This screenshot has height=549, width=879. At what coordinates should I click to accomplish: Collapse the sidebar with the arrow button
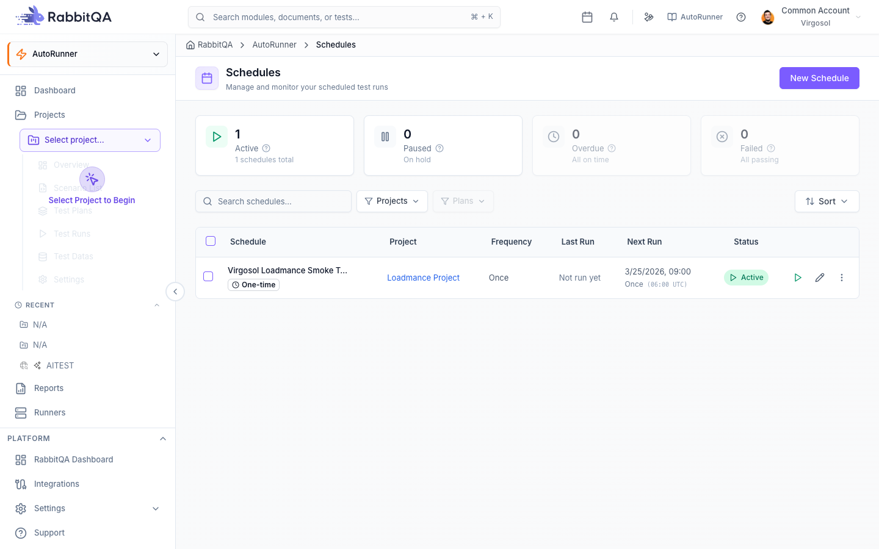pos(175,292)
